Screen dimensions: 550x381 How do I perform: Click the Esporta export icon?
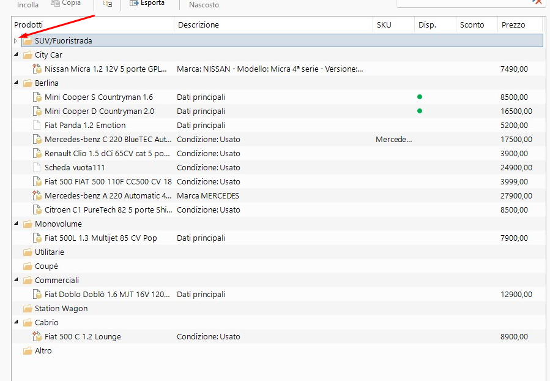tap(134, 3)
